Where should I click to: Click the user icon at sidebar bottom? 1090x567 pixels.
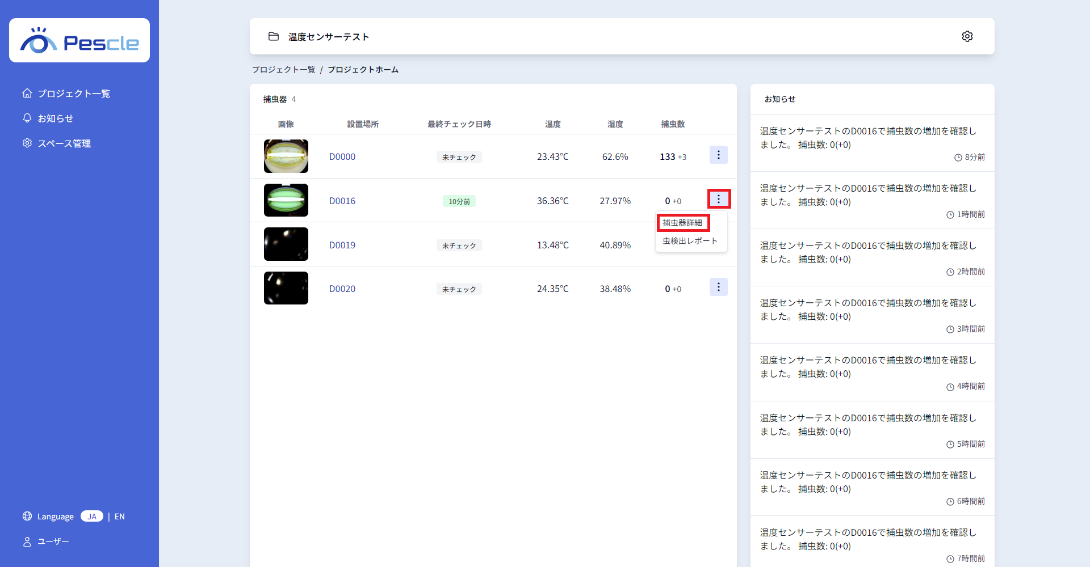(27, 541)
